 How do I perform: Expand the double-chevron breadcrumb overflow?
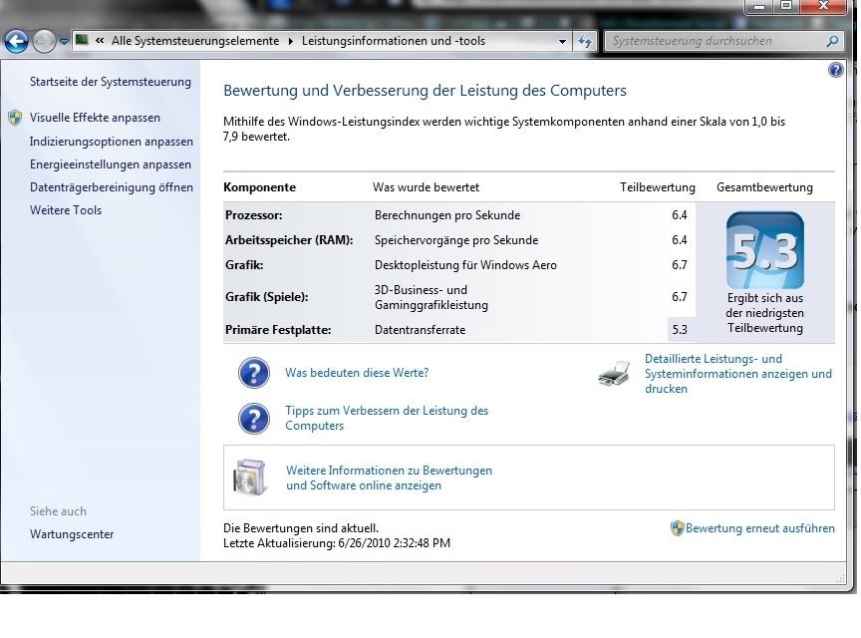point(100,41)
